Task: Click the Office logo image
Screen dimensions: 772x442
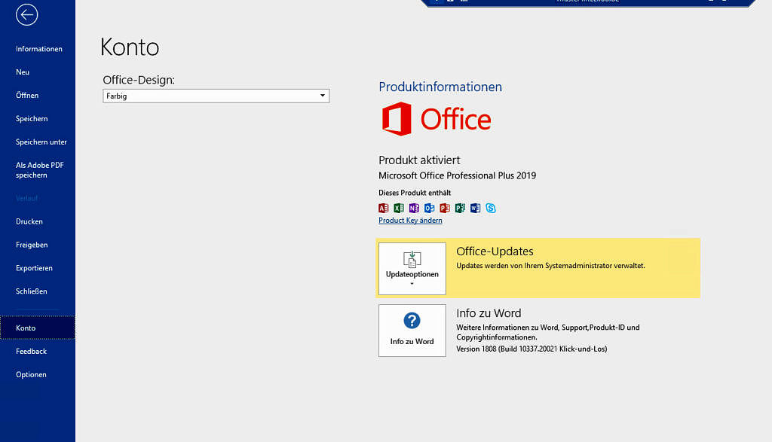Action: pyautogui.click(x=437, y=120)
